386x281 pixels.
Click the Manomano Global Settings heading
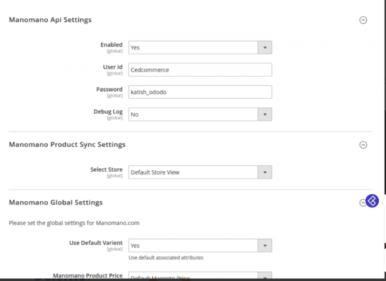[x=56, y=203]
